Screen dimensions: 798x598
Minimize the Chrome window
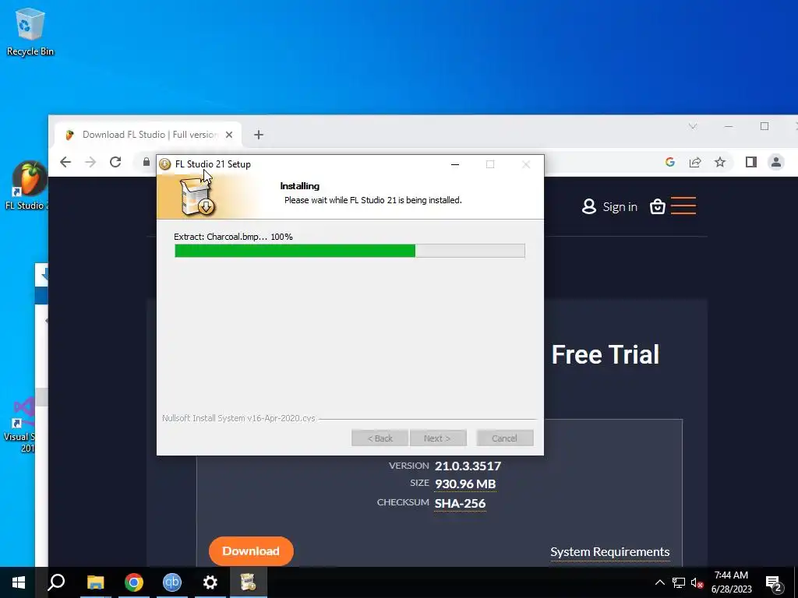729,126
